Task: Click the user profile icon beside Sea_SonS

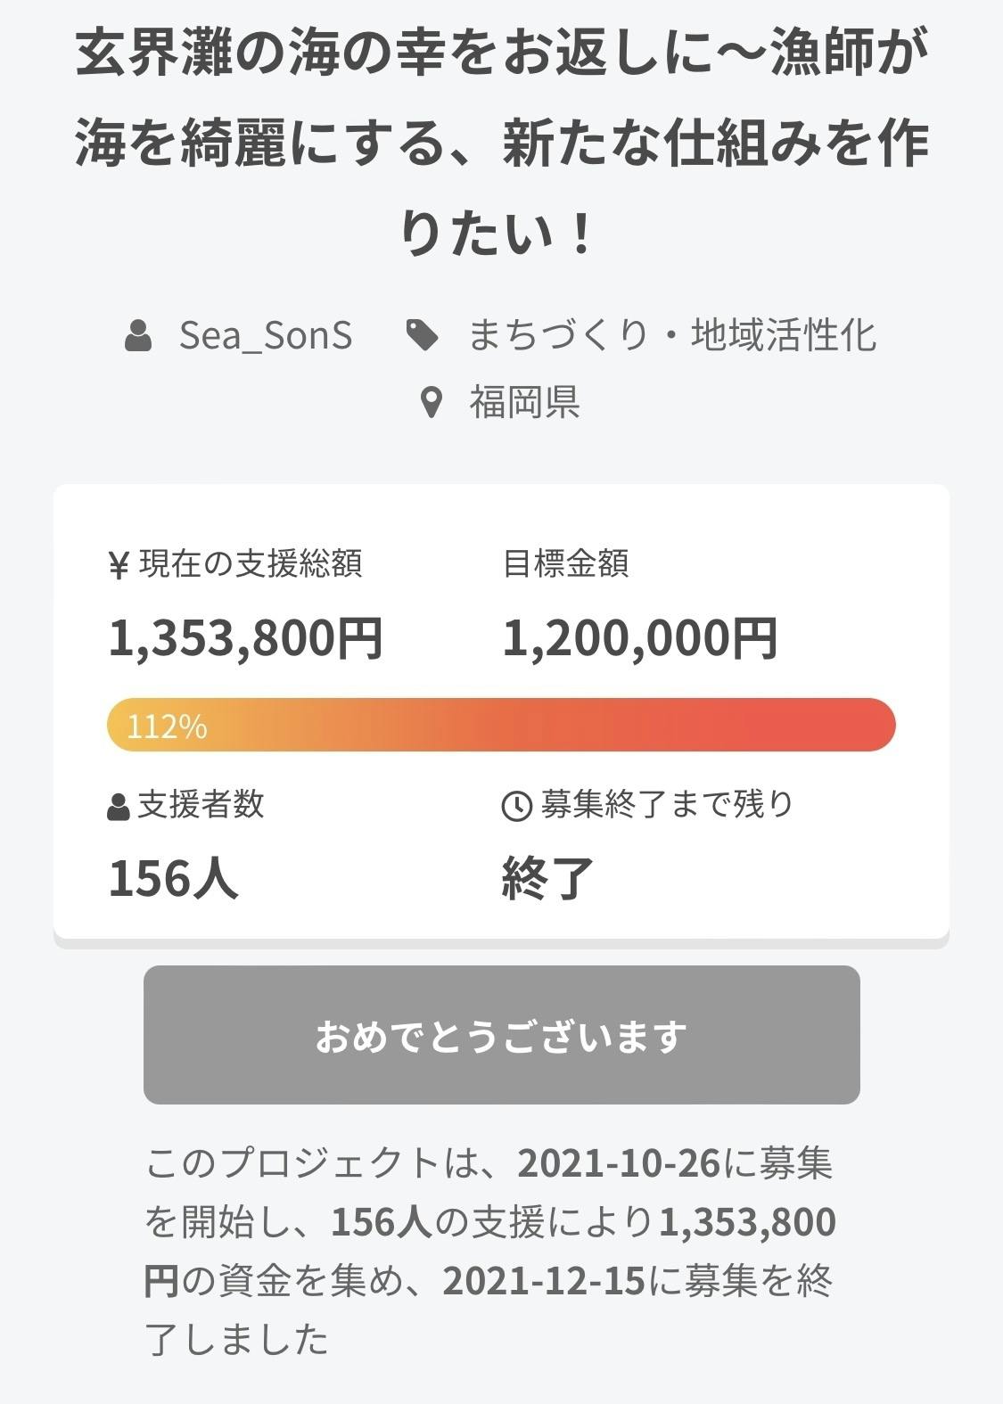Action: pos(138,336)
